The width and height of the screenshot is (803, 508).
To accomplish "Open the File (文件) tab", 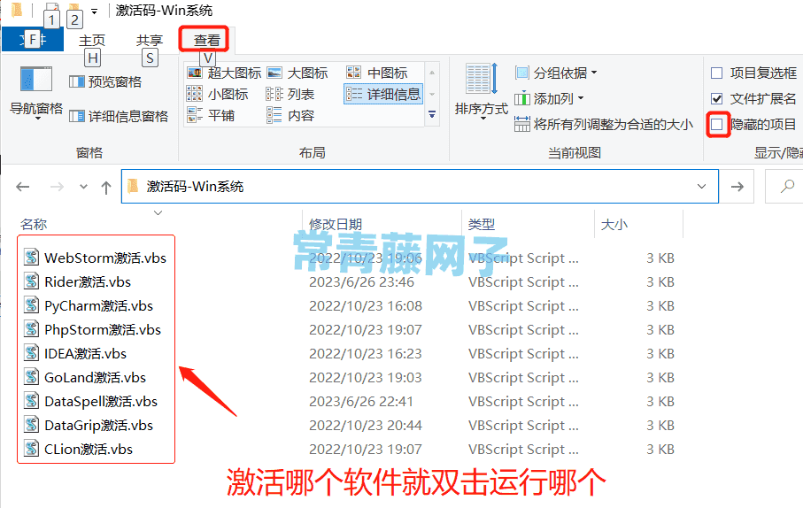I will click(x=33, y=40).
